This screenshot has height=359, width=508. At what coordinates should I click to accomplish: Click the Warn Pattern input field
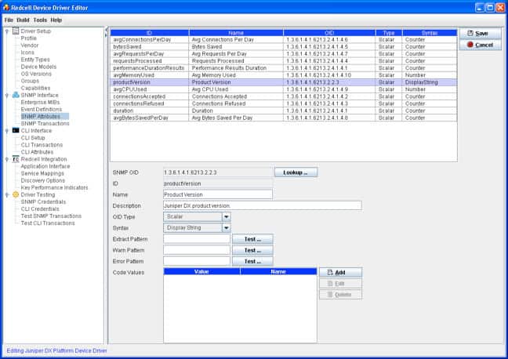click(197, 250)
